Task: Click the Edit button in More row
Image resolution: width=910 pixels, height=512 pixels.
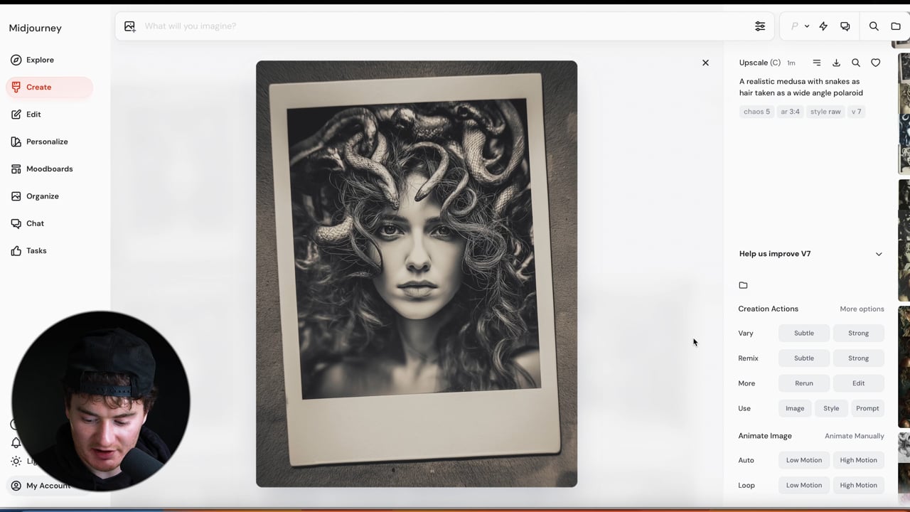Action: (858, 383)
